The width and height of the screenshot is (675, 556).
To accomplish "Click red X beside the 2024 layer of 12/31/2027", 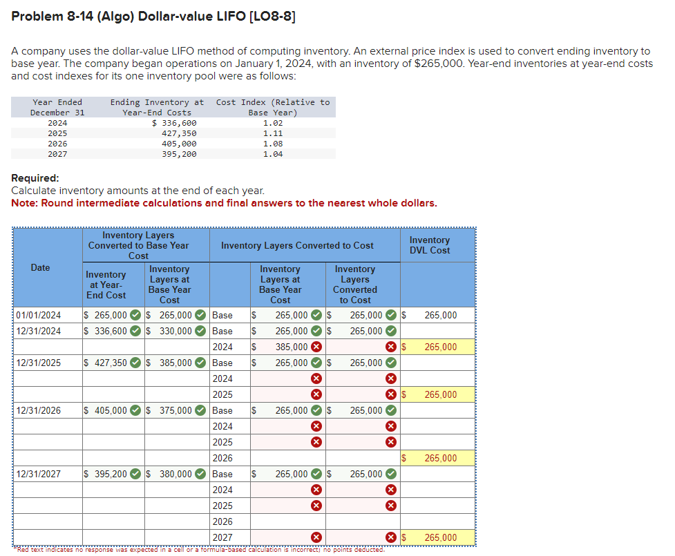I will (316, 490).
